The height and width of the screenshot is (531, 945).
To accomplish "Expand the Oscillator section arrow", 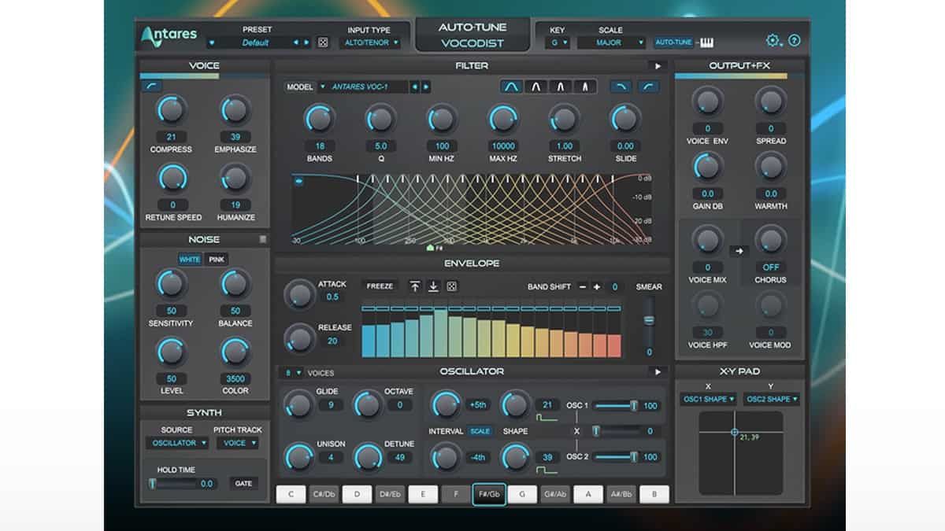I will (x=658, y=371).
